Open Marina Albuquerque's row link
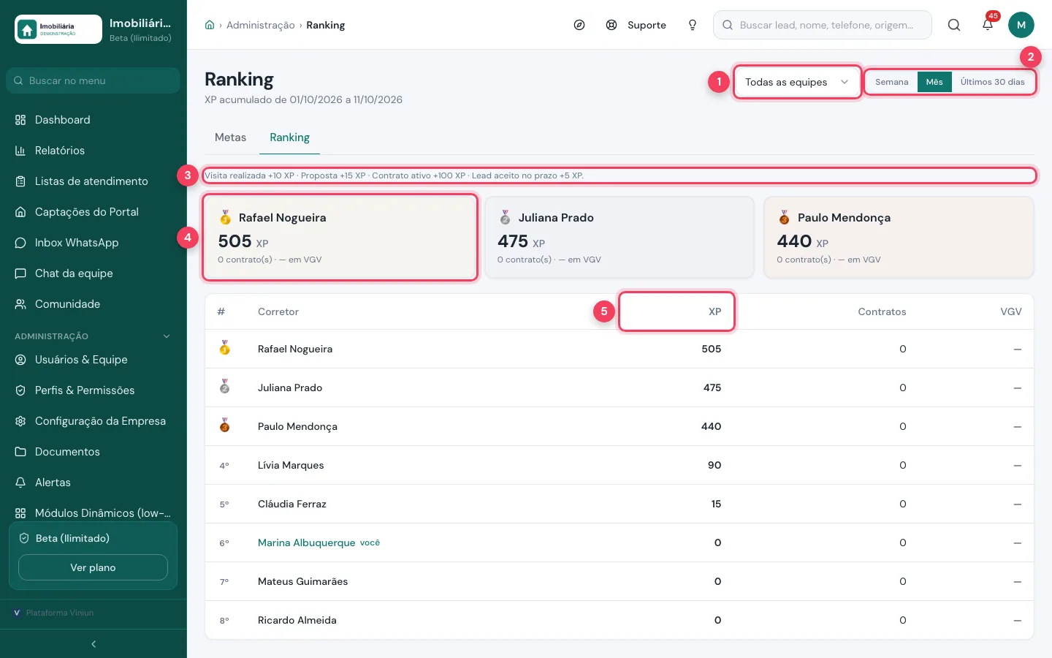Viewport: 1052px width, 658px height. point(306,542)
